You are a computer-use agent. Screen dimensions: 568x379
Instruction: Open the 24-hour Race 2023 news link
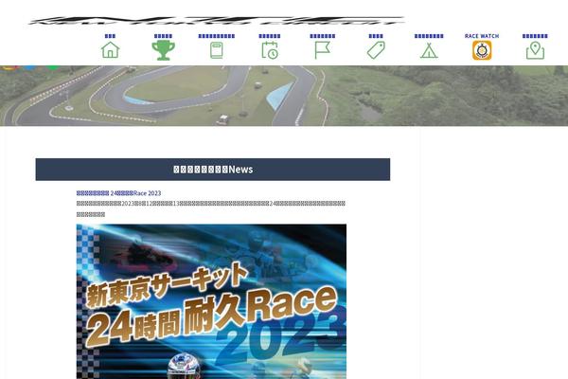(118, 193)
